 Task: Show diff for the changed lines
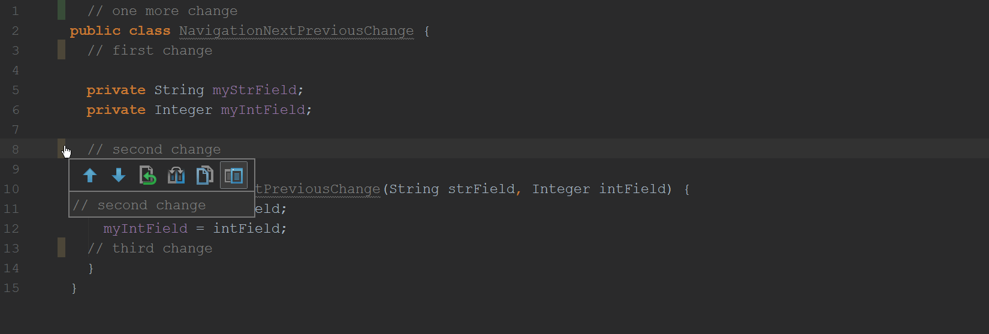point(176,175)
